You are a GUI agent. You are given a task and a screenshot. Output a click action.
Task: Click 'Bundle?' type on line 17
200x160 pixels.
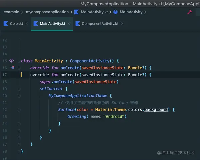pos(136,75)
